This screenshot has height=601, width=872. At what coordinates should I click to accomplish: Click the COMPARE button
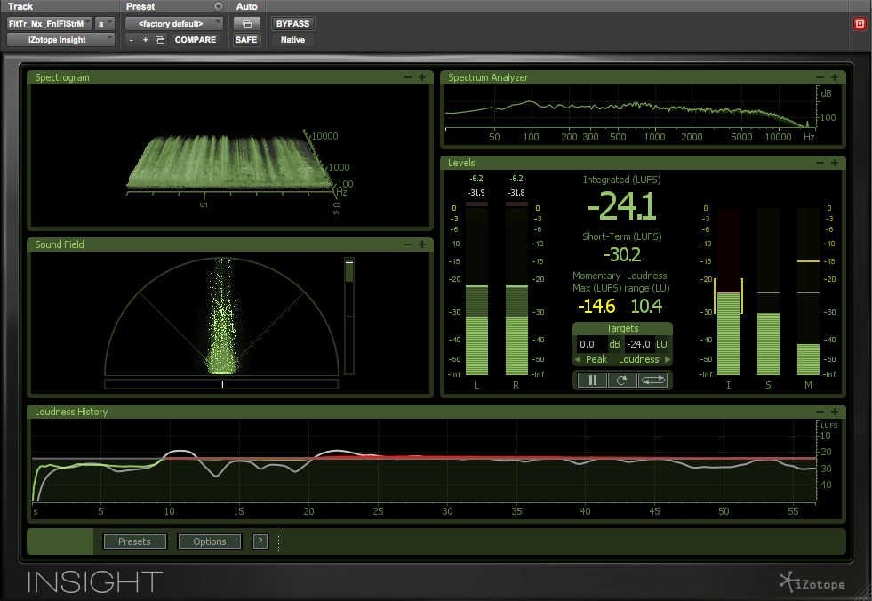(x=195, y=39)
